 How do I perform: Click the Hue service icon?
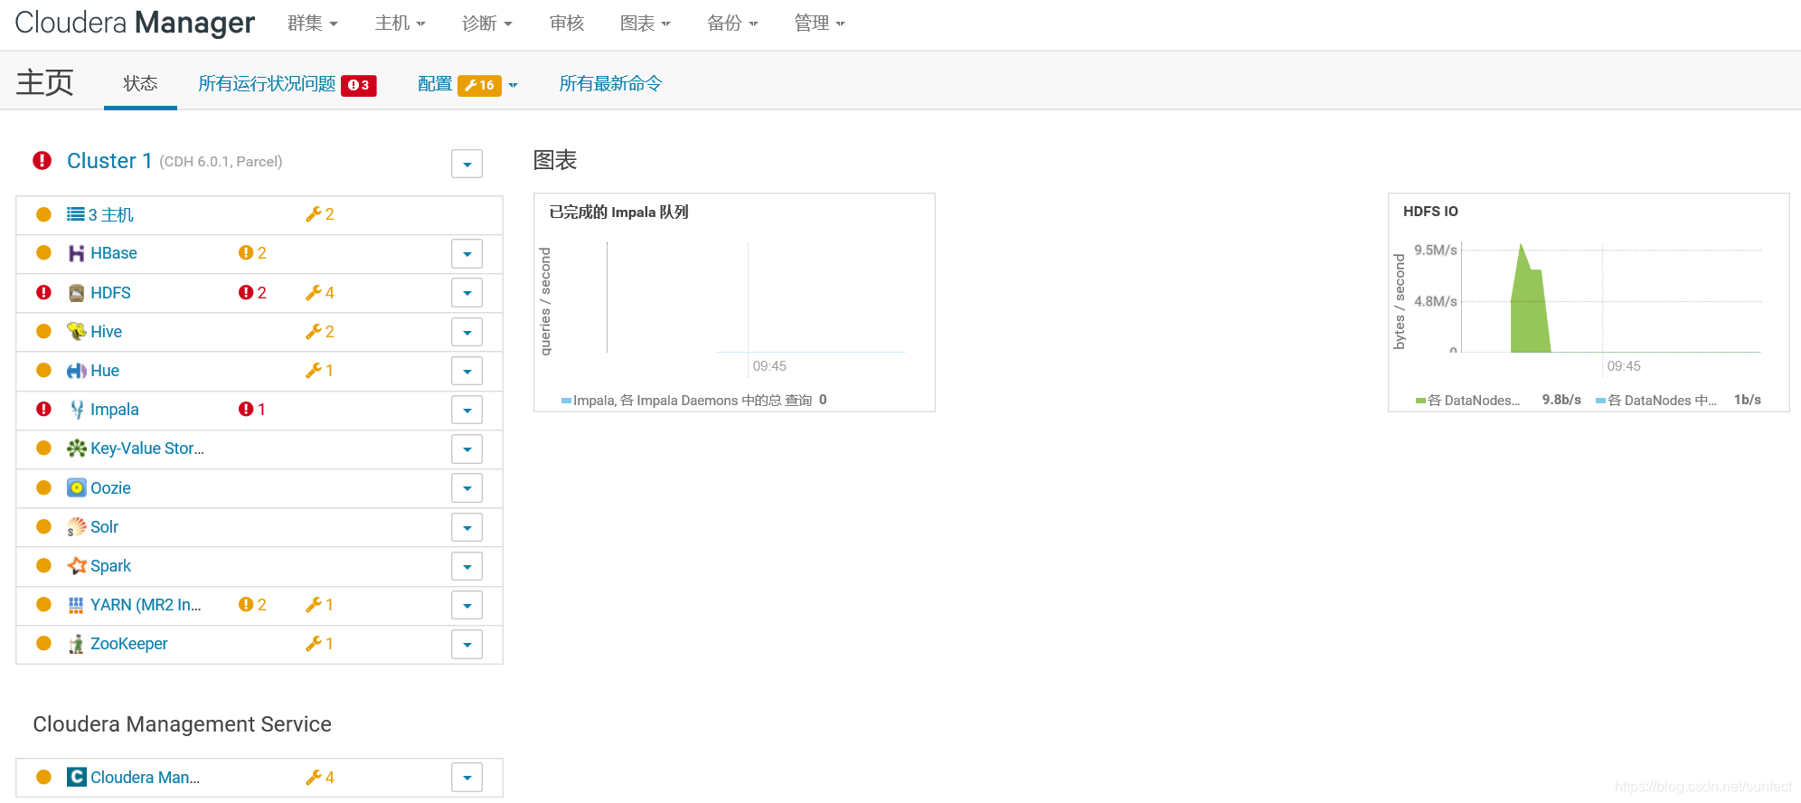pyautogui.click(x=77, y=371)
